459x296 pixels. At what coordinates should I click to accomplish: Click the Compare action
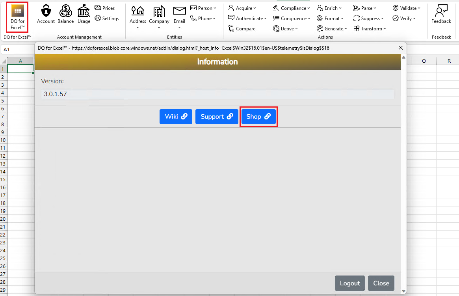click(242, 29)
